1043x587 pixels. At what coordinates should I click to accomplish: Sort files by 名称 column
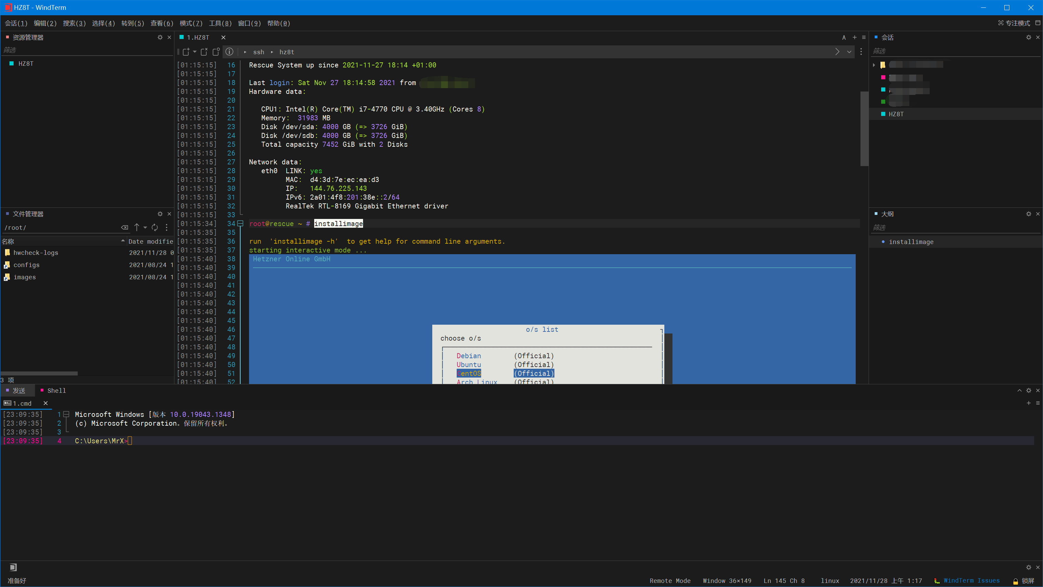(x=63, y=242)
